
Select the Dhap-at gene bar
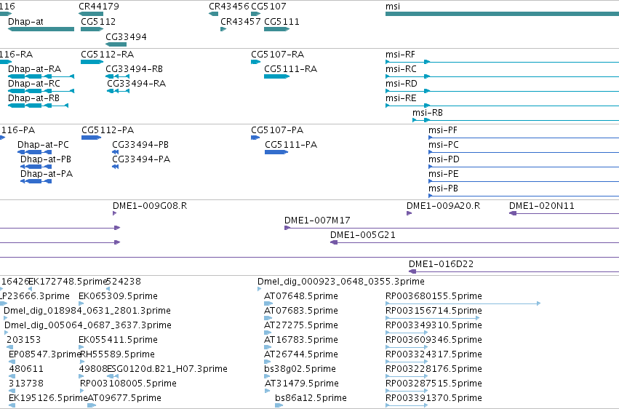coord(41,29)
